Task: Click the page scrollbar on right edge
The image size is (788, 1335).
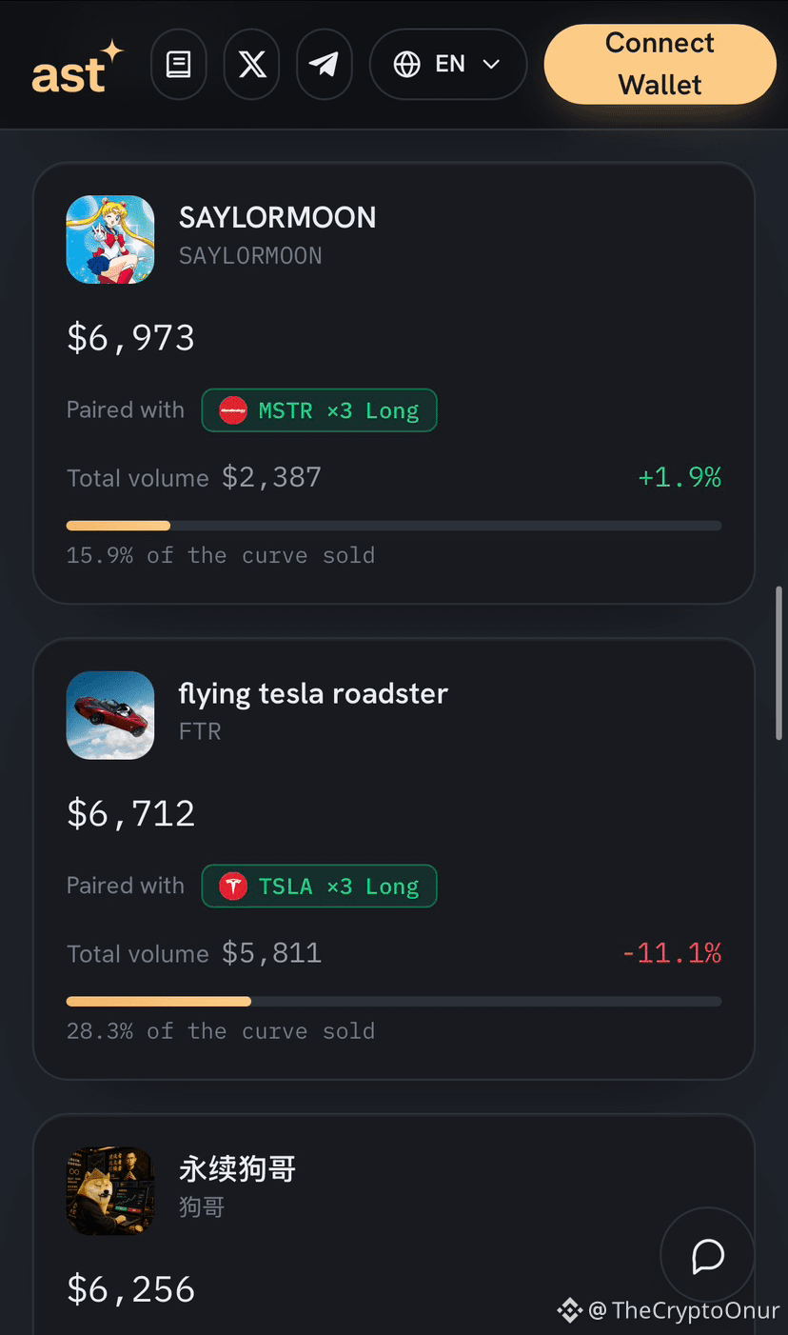Action: coord(780,663)
